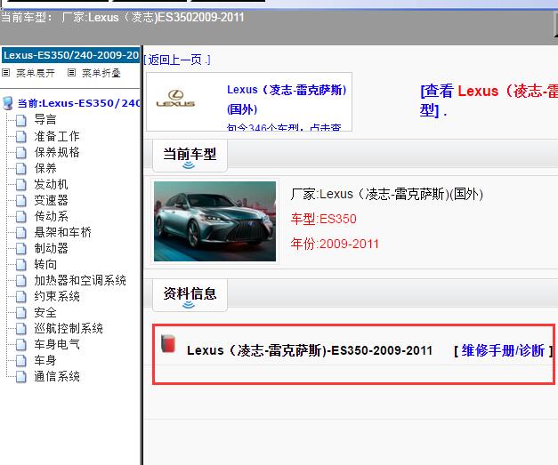Select the 保养 tree item

tap(45, 168)
